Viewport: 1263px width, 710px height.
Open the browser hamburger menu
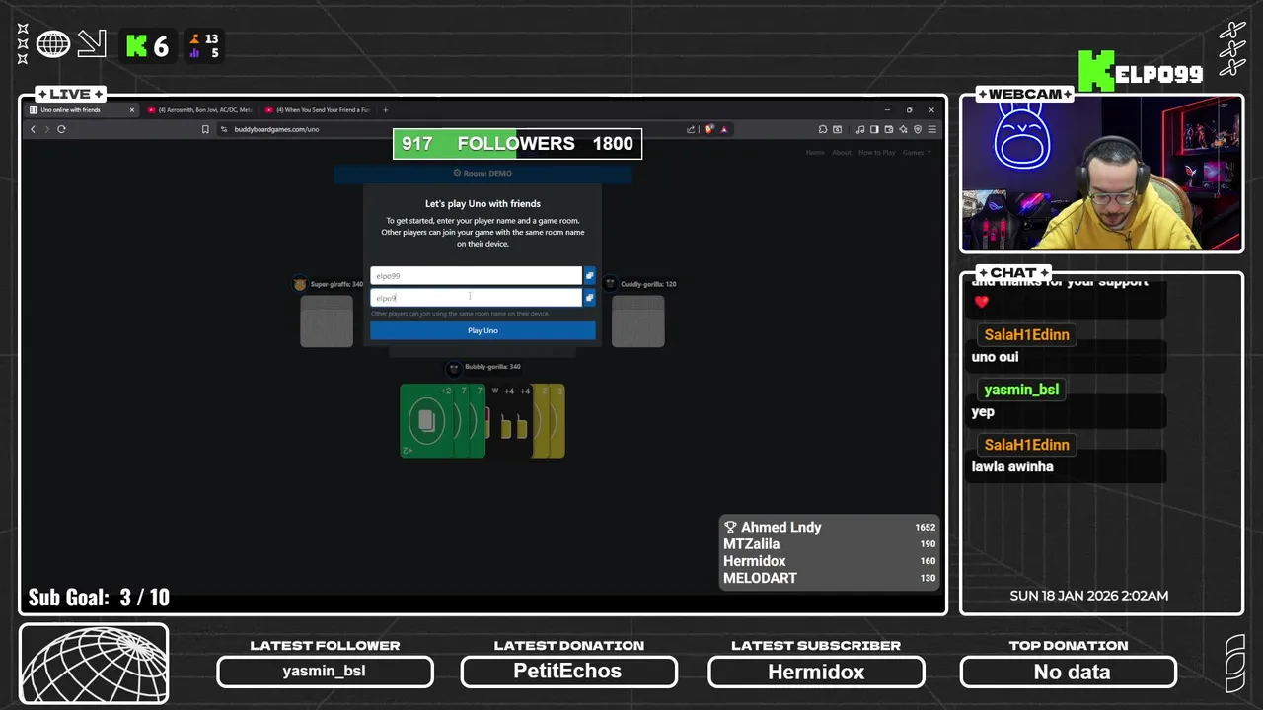coord(932,129)
